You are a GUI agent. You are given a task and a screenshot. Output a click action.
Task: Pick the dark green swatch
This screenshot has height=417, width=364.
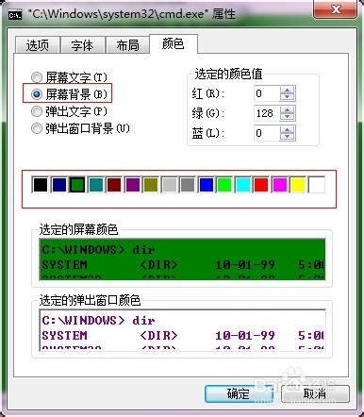pos(77,185)
